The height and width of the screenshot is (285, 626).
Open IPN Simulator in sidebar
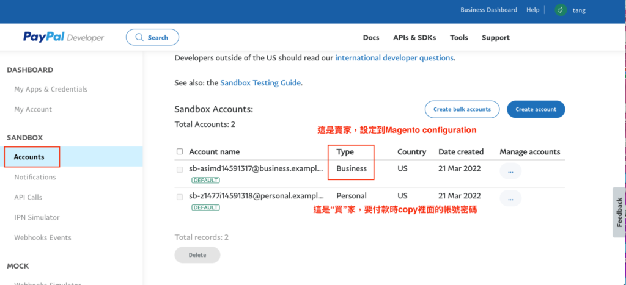click(x=37, y=217)
